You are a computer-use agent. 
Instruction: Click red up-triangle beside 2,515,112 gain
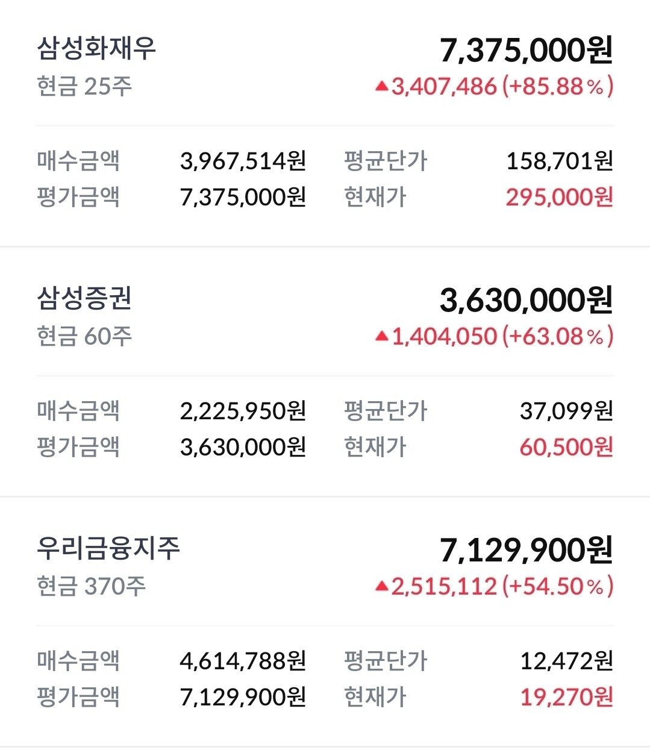point(381,586)
